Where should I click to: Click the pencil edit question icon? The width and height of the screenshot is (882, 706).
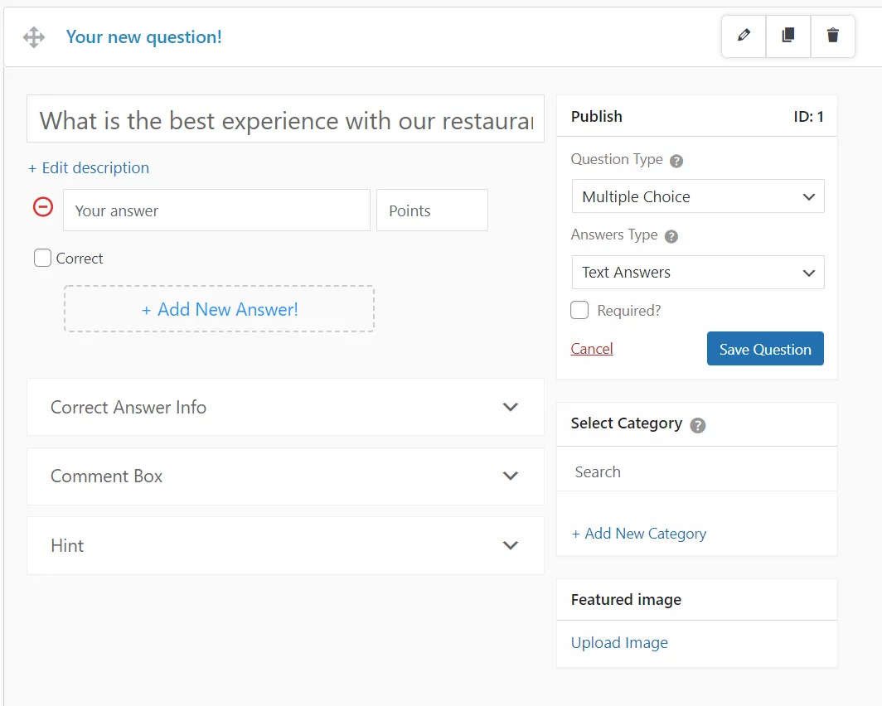click(x=744, y=36)
